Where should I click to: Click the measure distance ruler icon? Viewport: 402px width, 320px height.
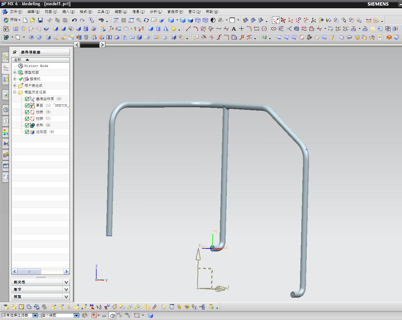(368, 20)
